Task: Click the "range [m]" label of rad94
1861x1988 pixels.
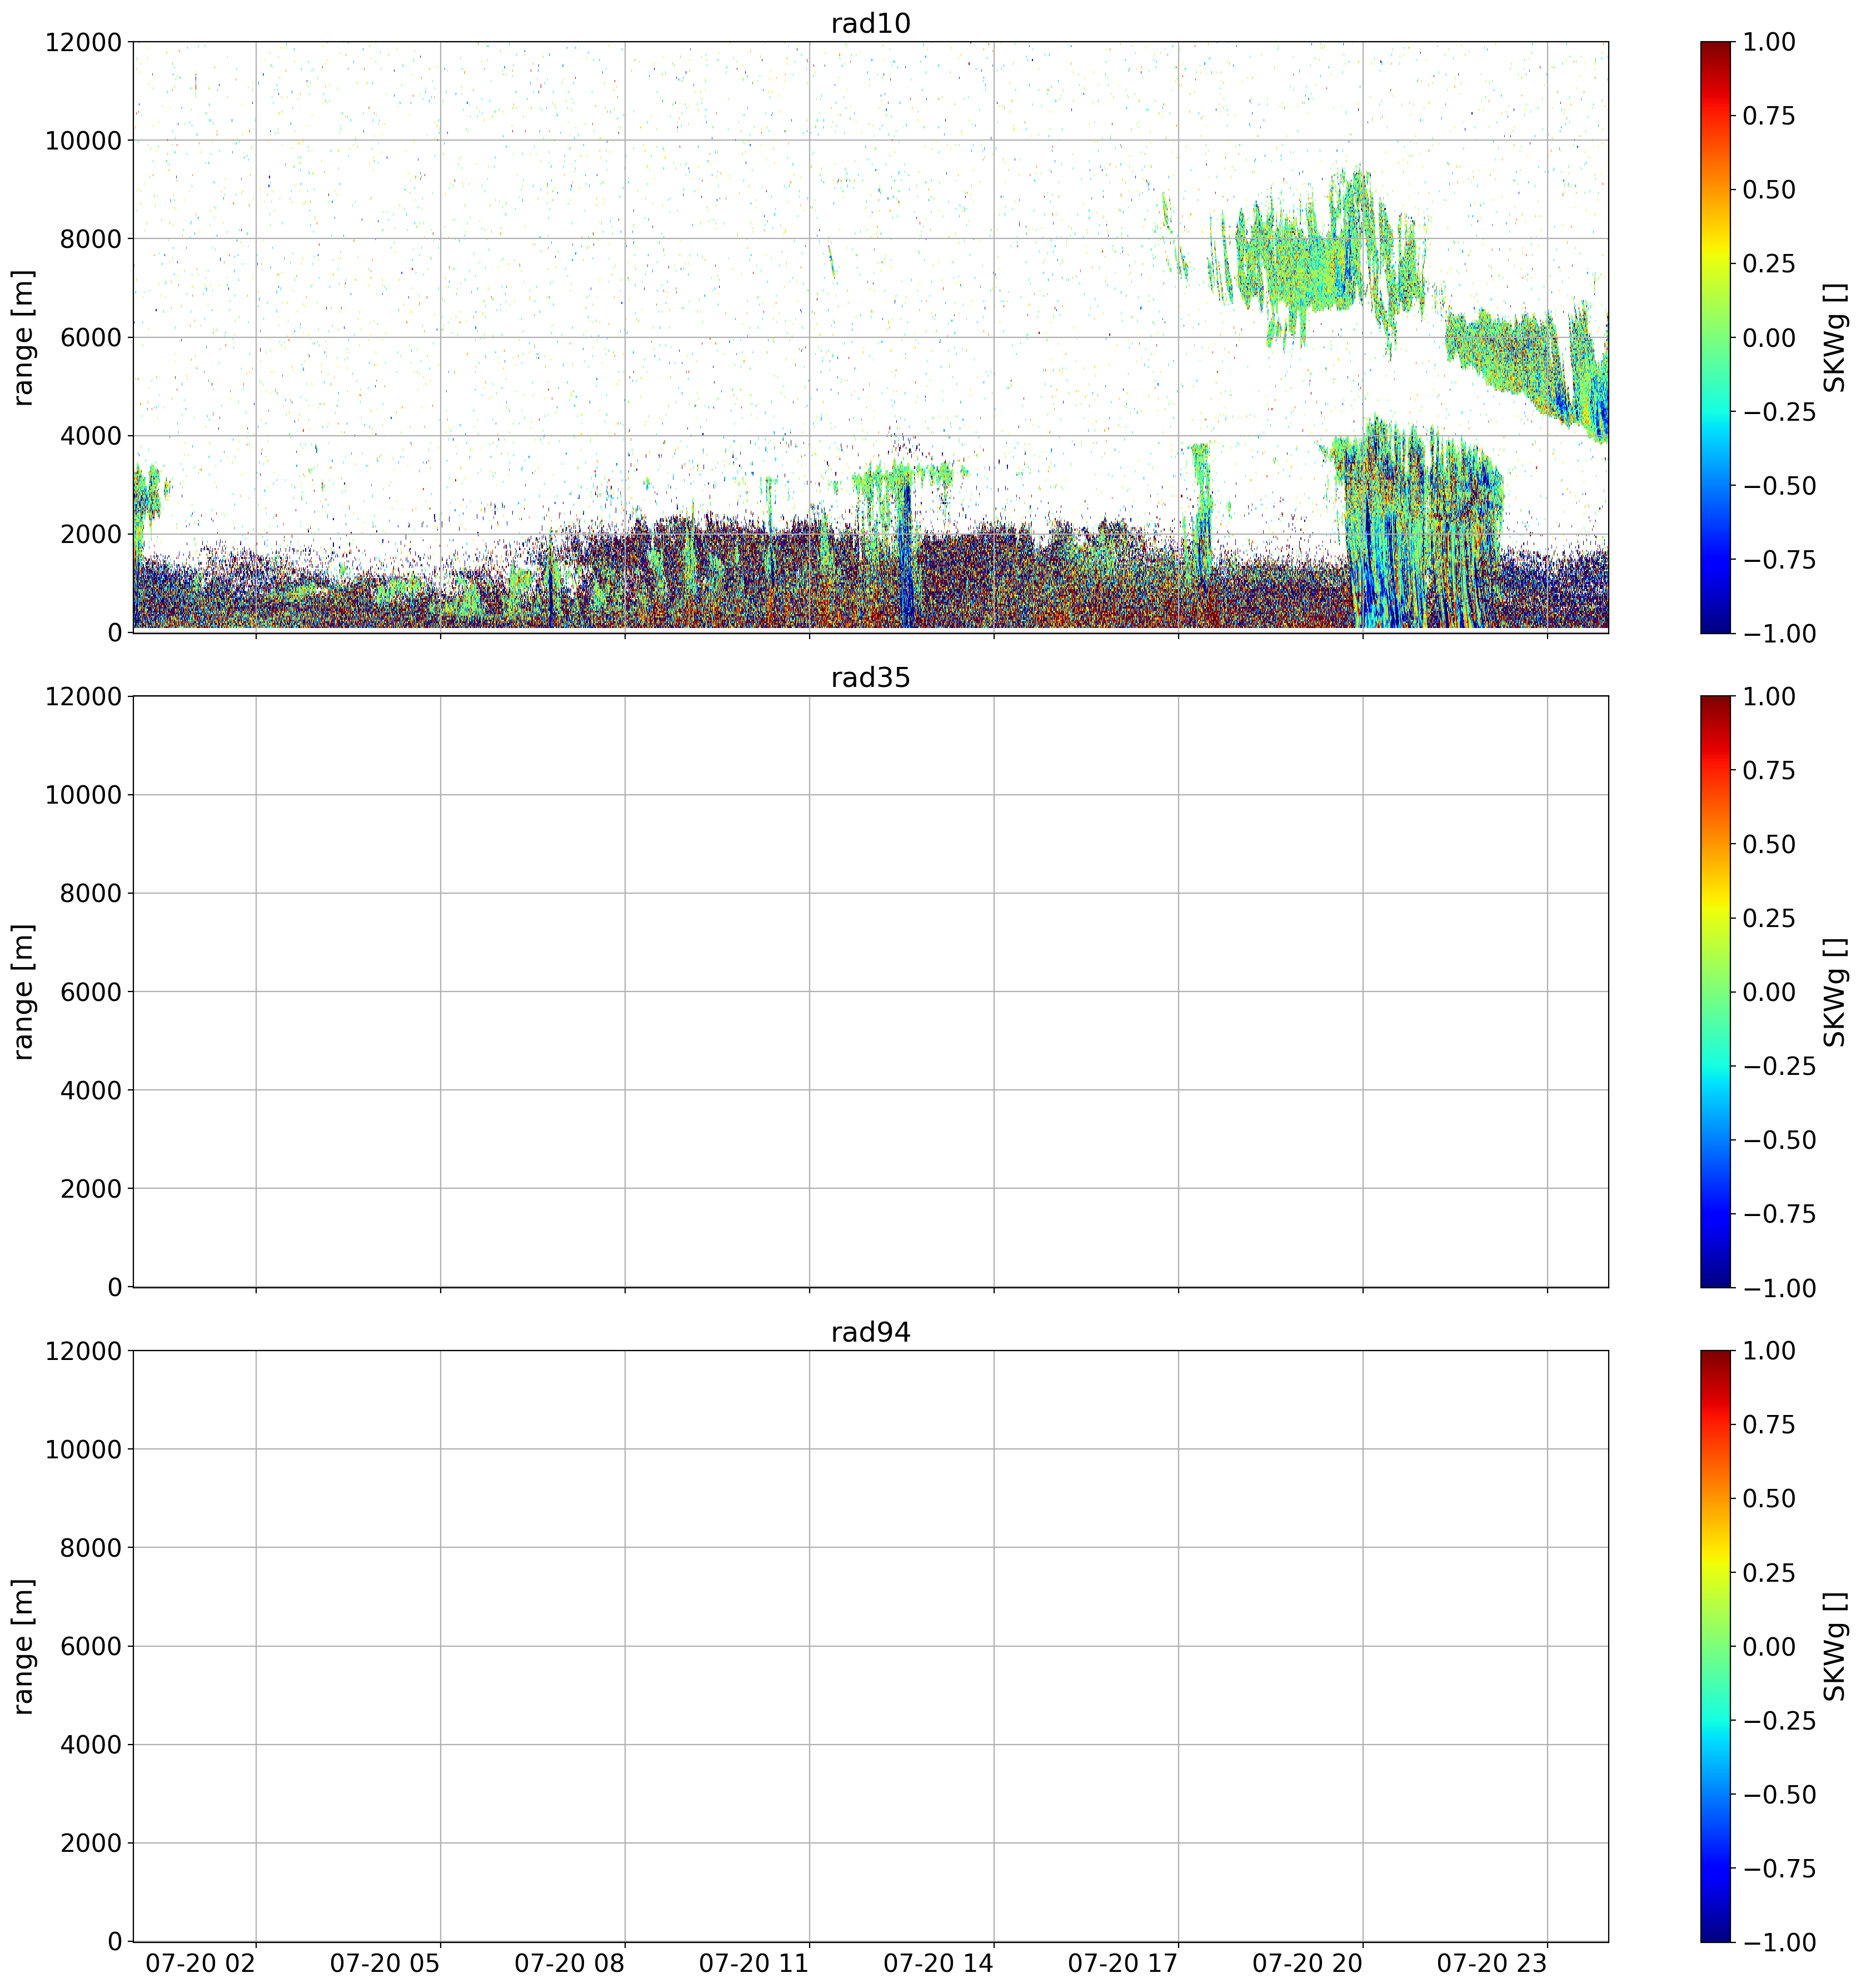Action: (23, 1646)
